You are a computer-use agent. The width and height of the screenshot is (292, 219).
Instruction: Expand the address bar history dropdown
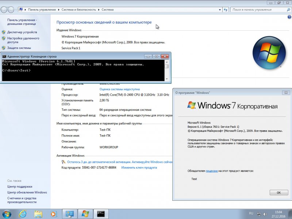click(219, 9)
